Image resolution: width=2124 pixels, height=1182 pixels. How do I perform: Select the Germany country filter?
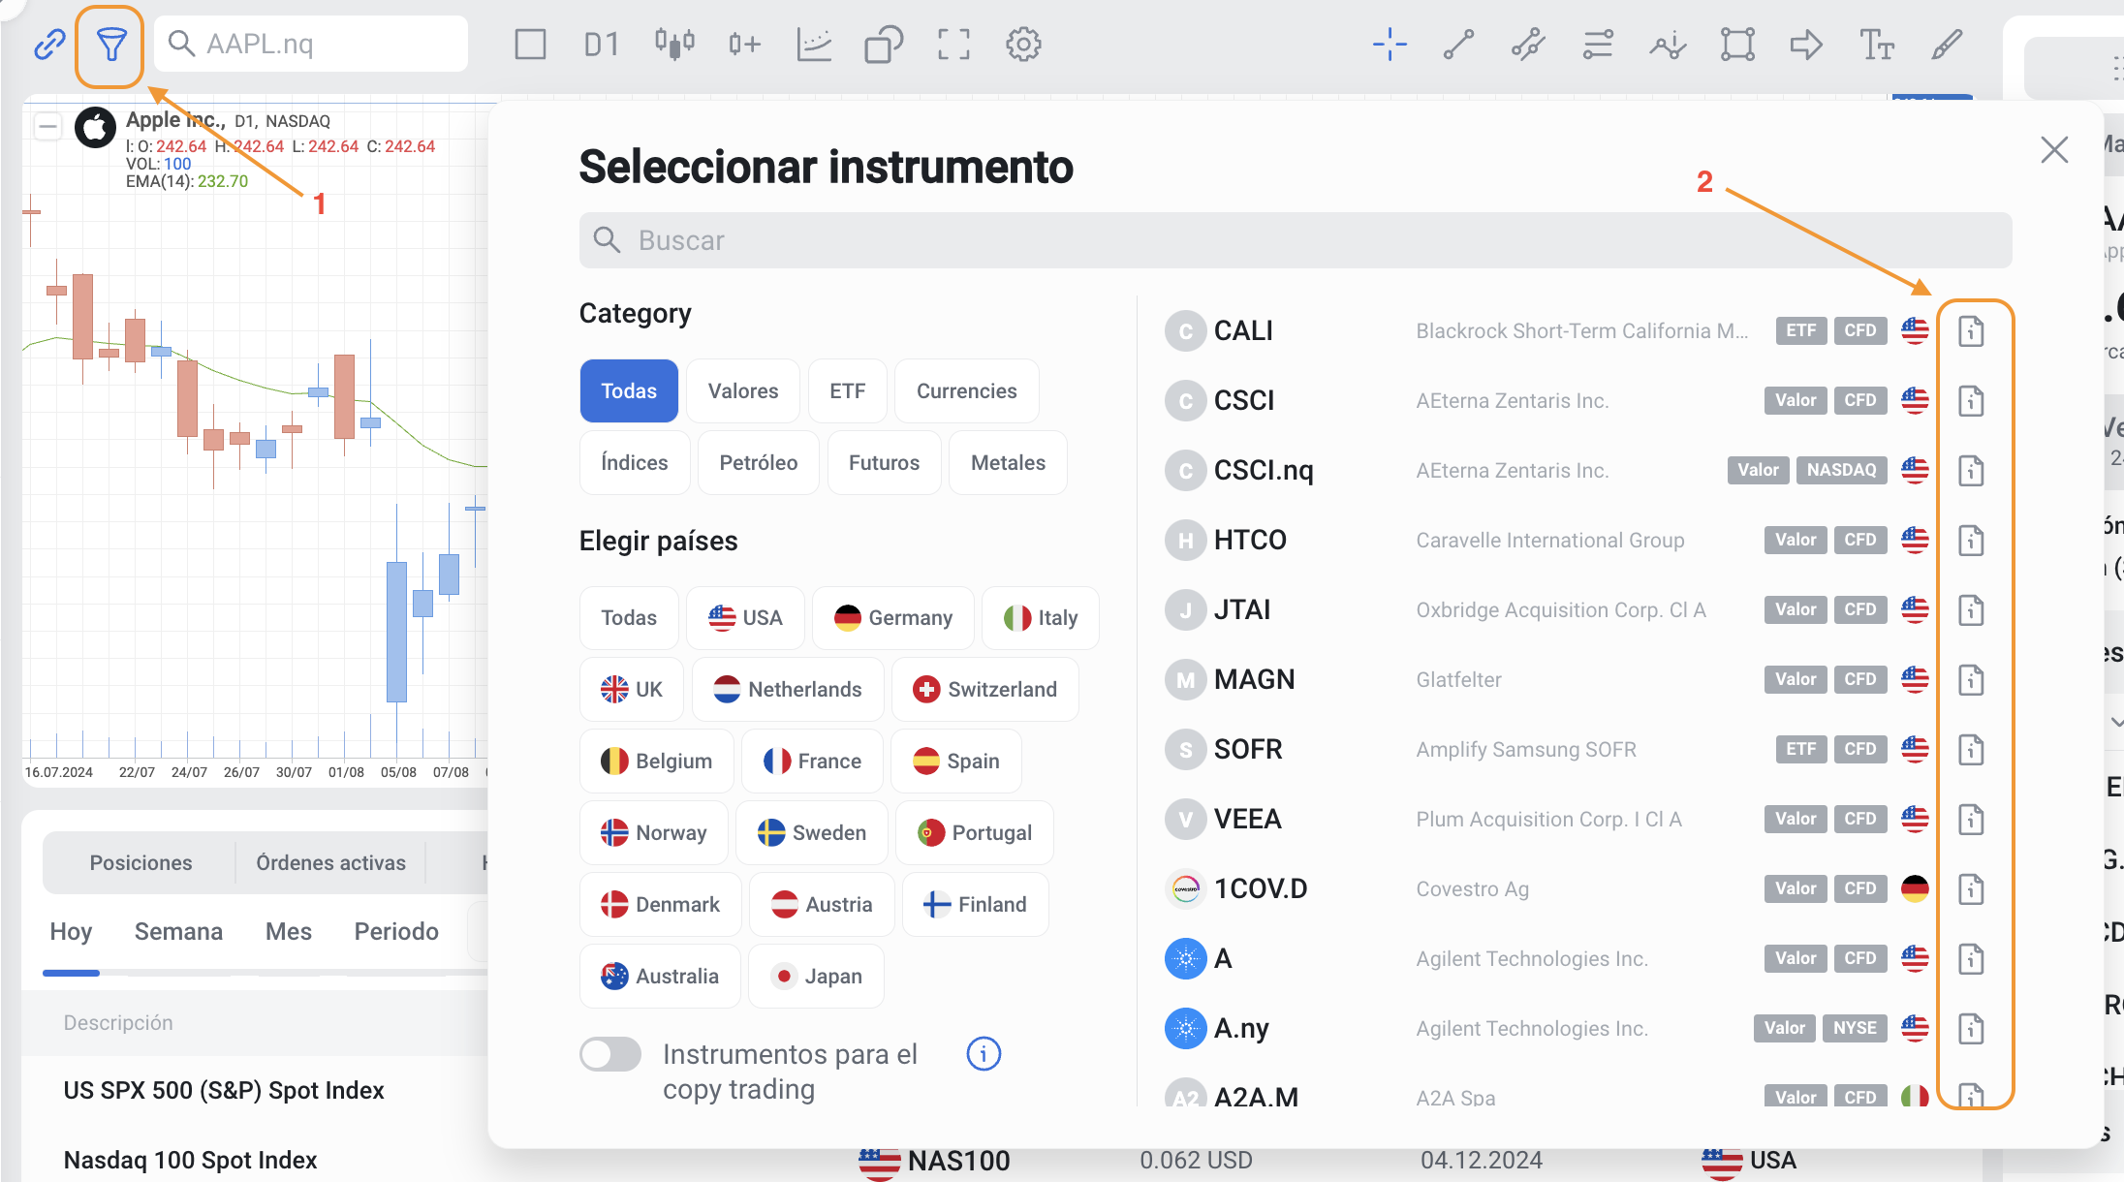[x=892, y=618]
